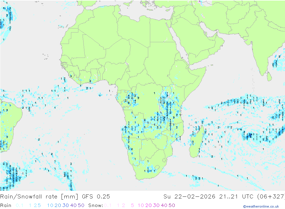Select the Rain legend value 50

click(x=81, y=205)
